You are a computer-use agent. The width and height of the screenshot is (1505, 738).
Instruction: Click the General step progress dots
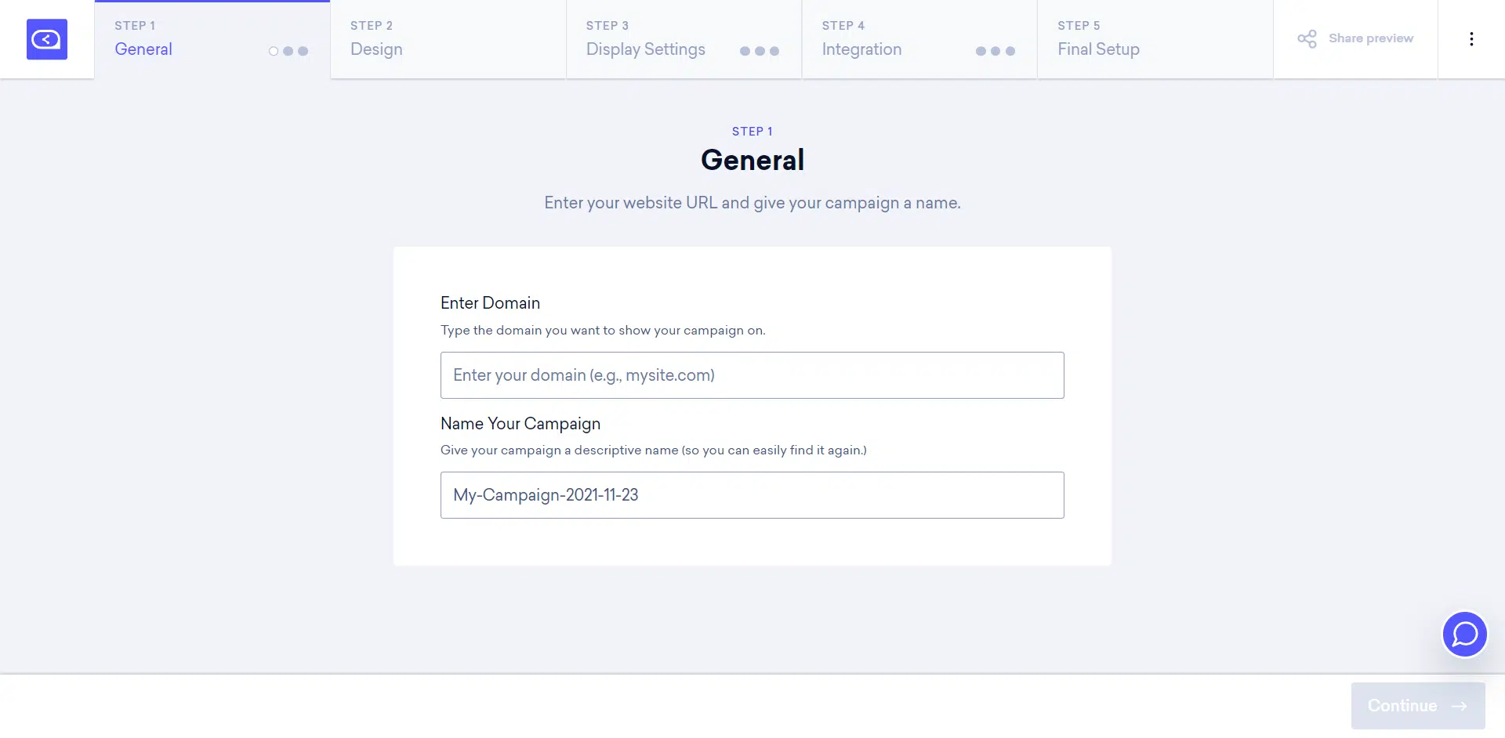click(288, 51)
